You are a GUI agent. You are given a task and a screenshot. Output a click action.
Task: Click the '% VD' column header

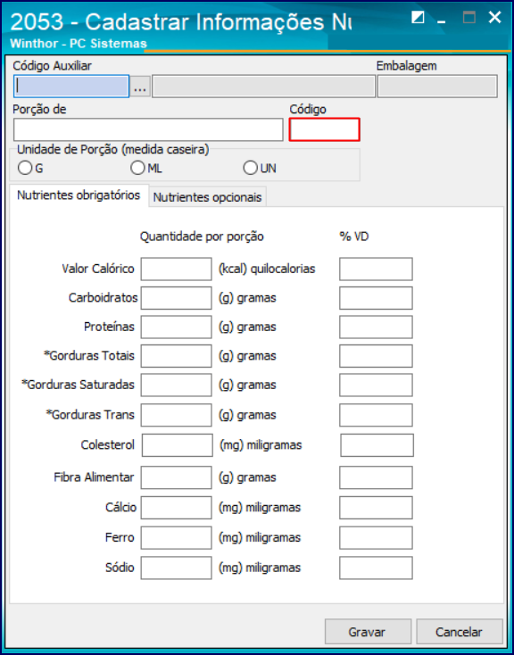tap(354, 236)
